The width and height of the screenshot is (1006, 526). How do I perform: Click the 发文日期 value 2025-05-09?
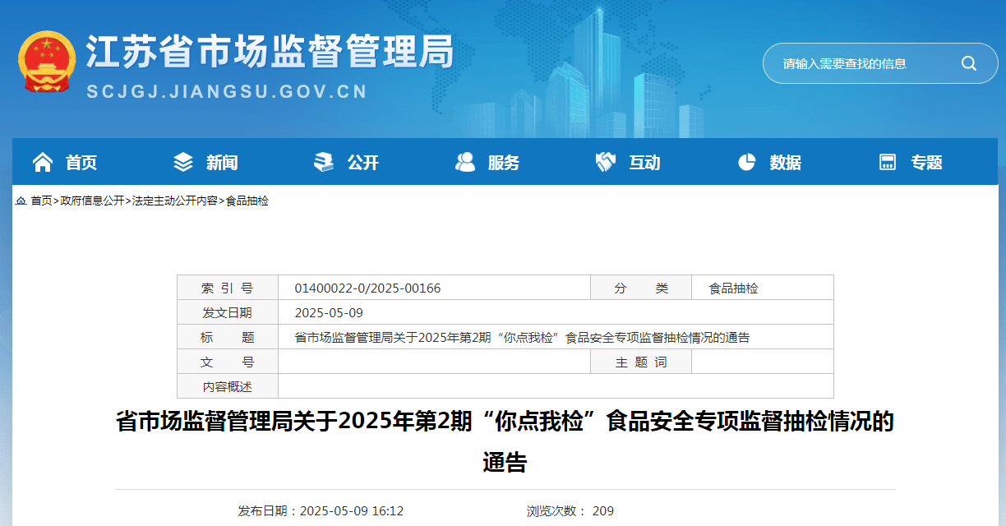[329, 313]
